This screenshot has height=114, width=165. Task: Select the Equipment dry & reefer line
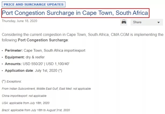click(x=25, y=57)
